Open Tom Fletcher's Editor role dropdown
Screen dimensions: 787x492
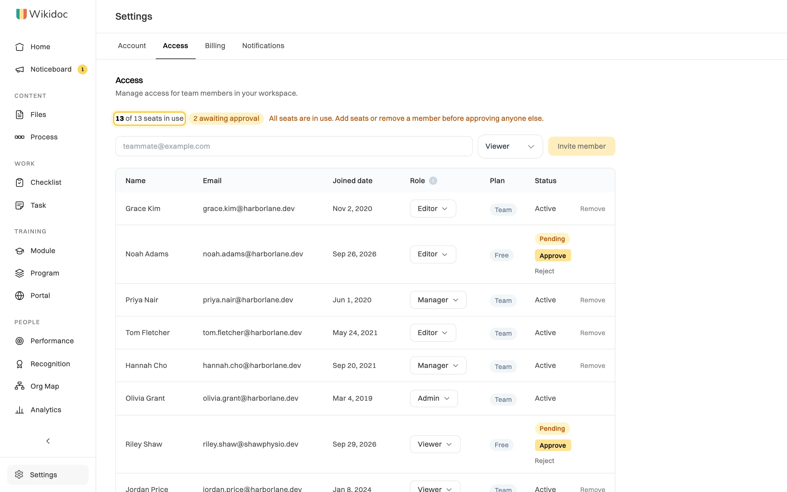[x=433, y=333]
